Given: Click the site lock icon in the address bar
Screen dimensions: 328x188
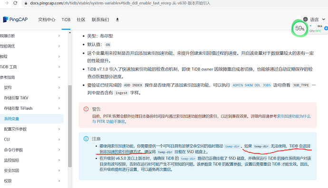Looking at the screenshot, I should (26, 3).
